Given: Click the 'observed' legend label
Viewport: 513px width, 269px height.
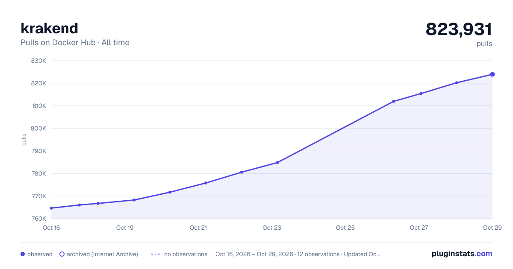Looking at the screenshot, I should click(x=40, y=254).
